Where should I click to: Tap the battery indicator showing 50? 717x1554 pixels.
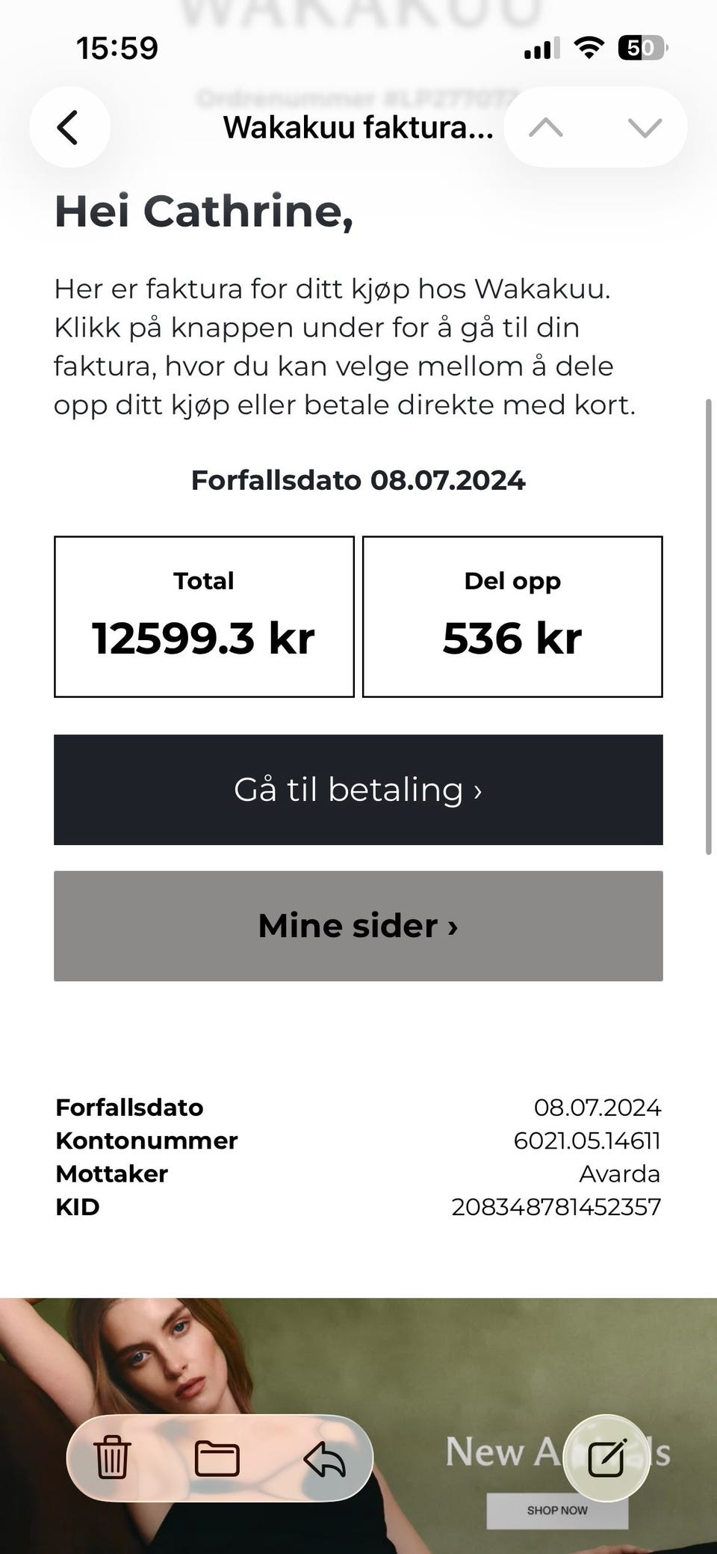tap(642, 49)
